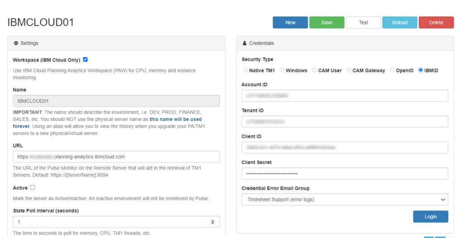
Task: Choose the CAM Gateway radio option
Action: click(349, 70)
